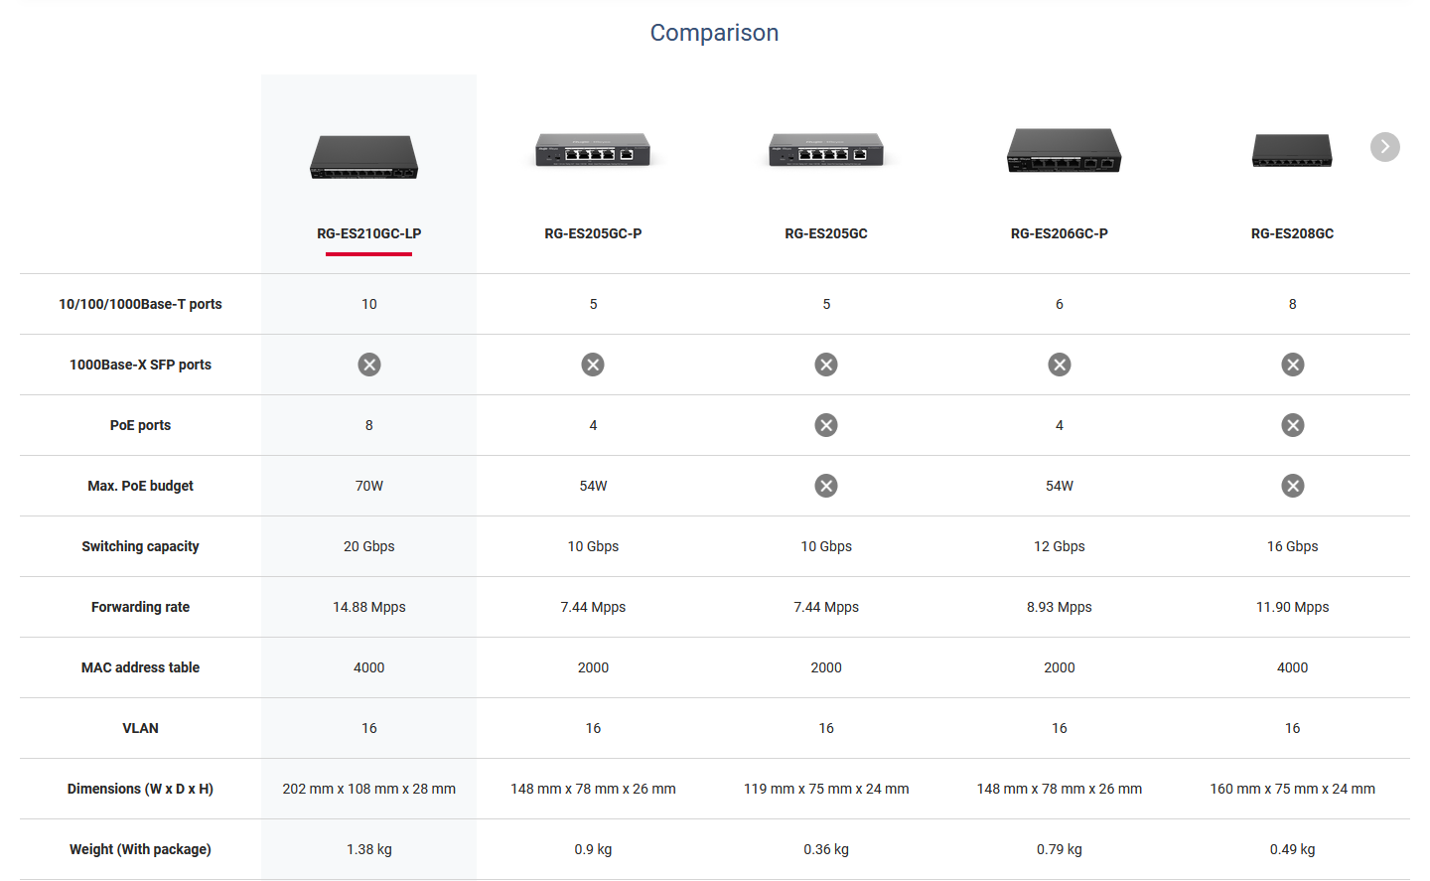Image resolution: width=1430 pixels, height=881 pixels.
Task: Click the 54W budget value for RG-ES206GC-P
Action: click(1060, 486)
